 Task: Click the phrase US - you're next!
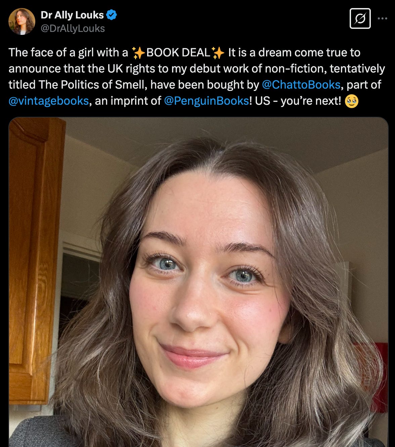coord(298,101)
